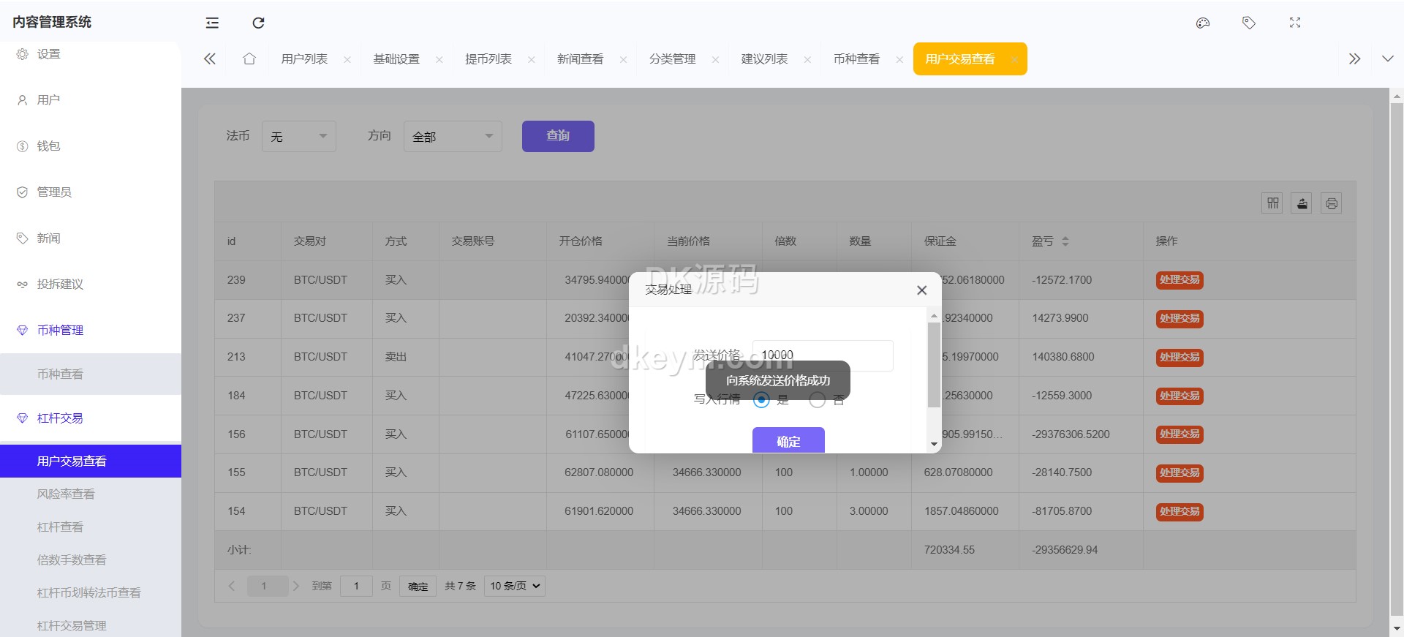Toggle fullscreen mode icon

coord(1294,23)
